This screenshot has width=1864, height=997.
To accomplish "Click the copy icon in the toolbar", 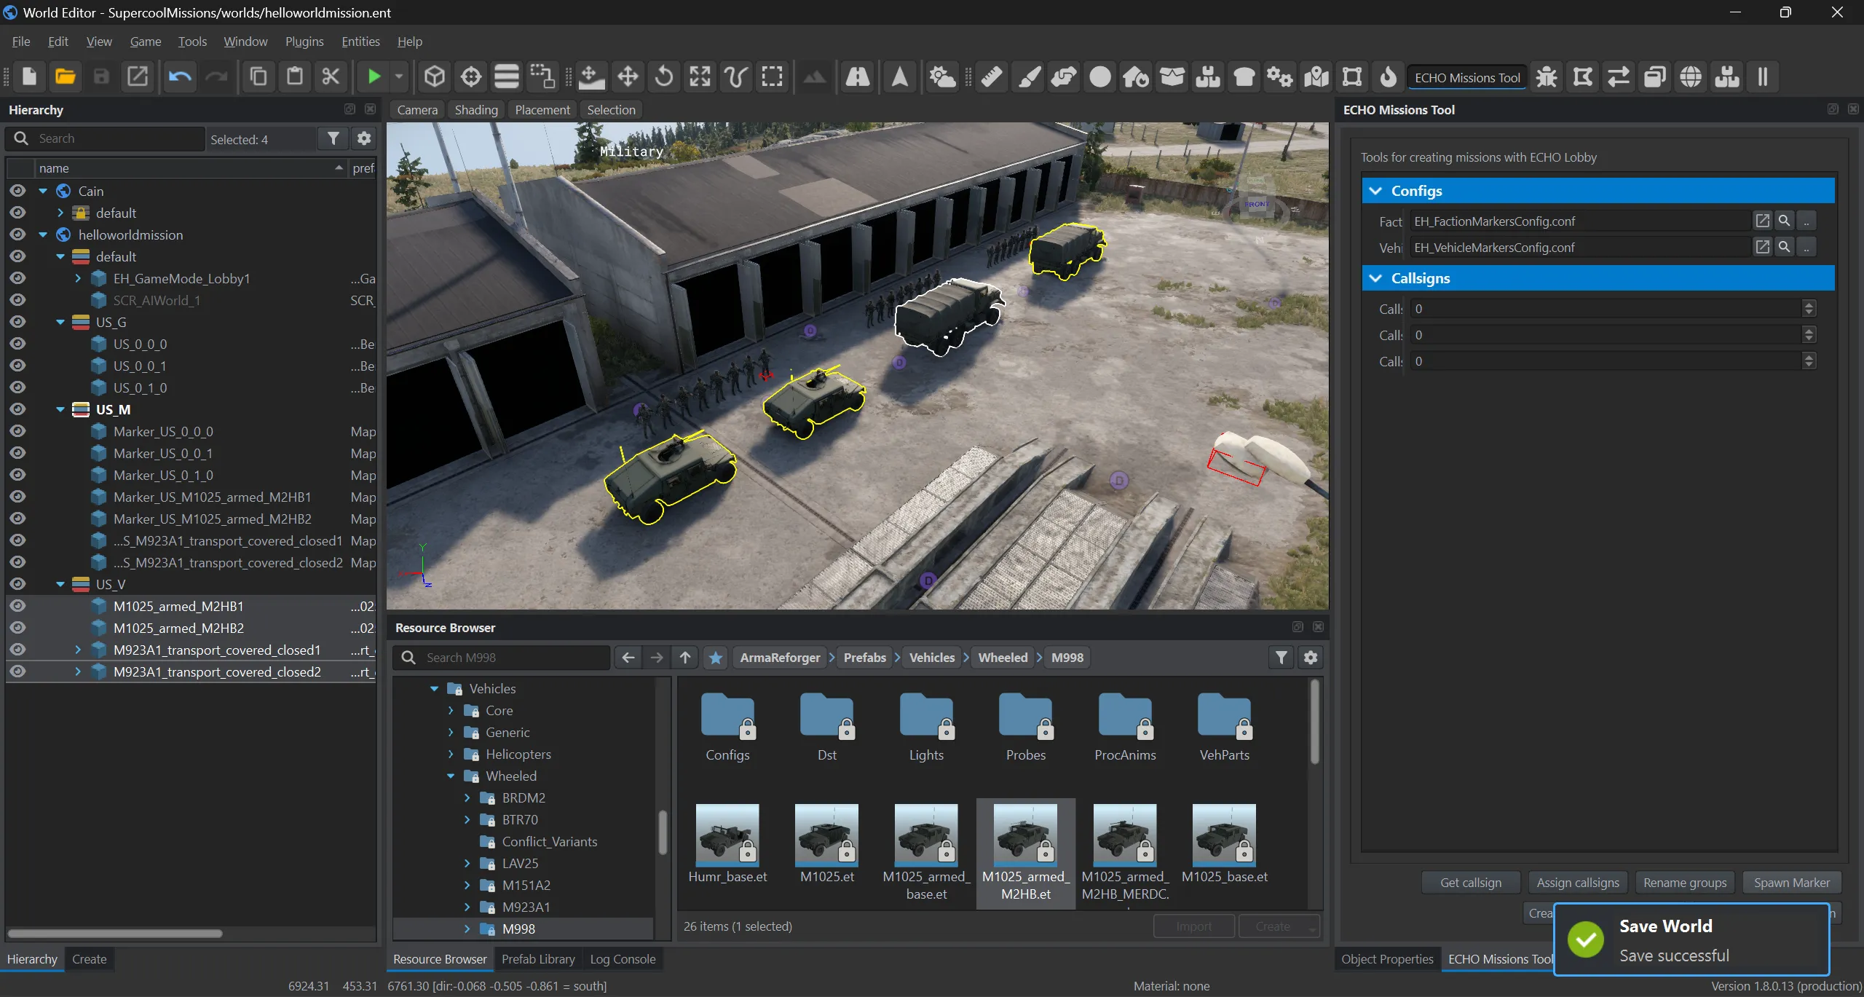I will pos(258,76).
